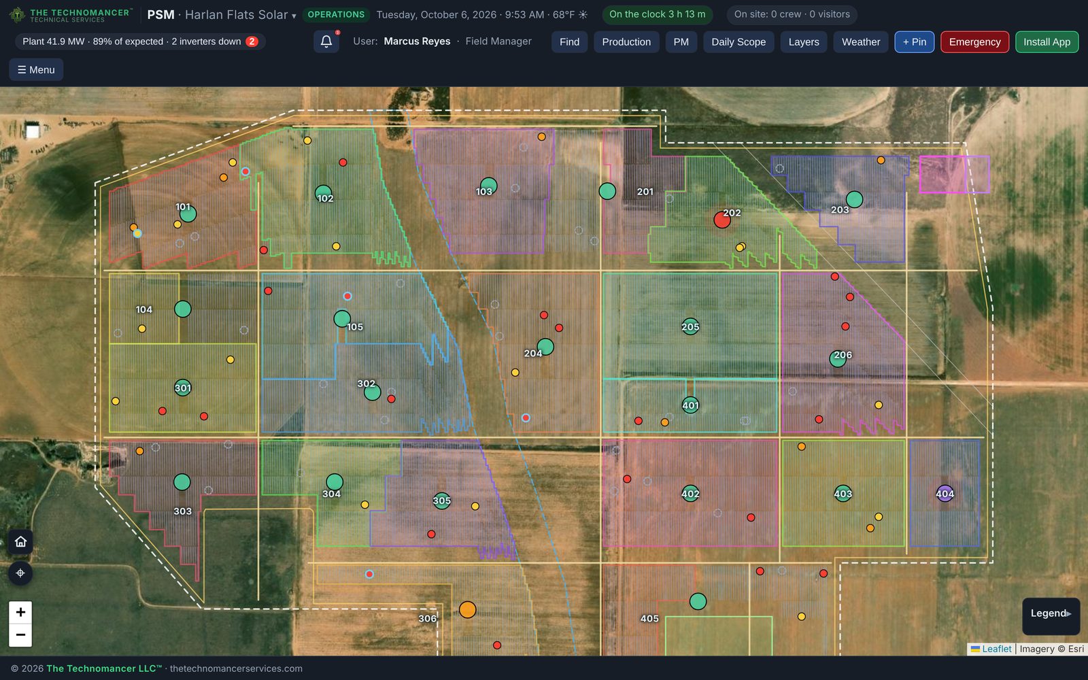Click the red inverter marker 202
Viewport: 1088px width, 680px height.
[722, 220]
